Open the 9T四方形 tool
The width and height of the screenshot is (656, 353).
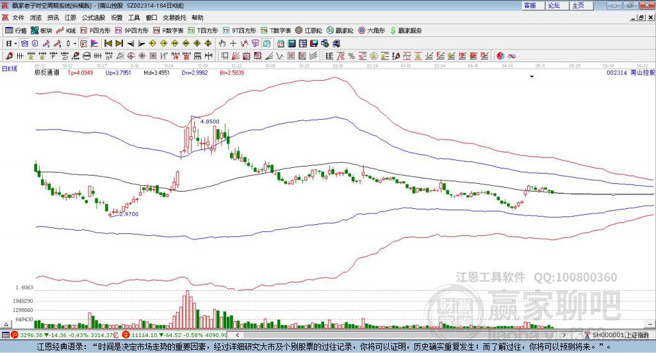click(240, 31)
